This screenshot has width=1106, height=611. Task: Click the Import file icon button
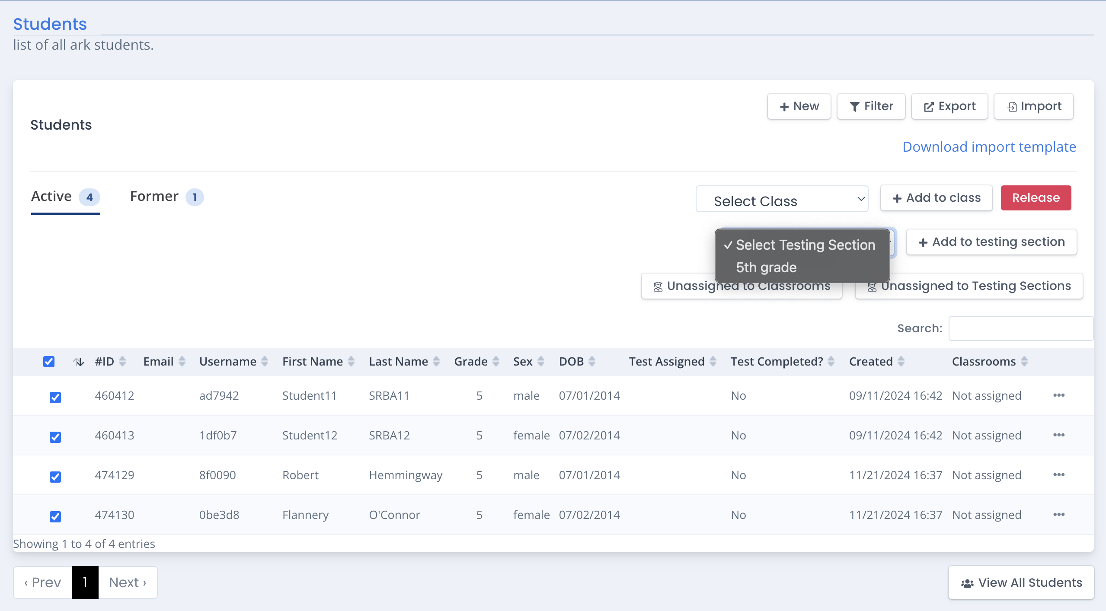1033,106
